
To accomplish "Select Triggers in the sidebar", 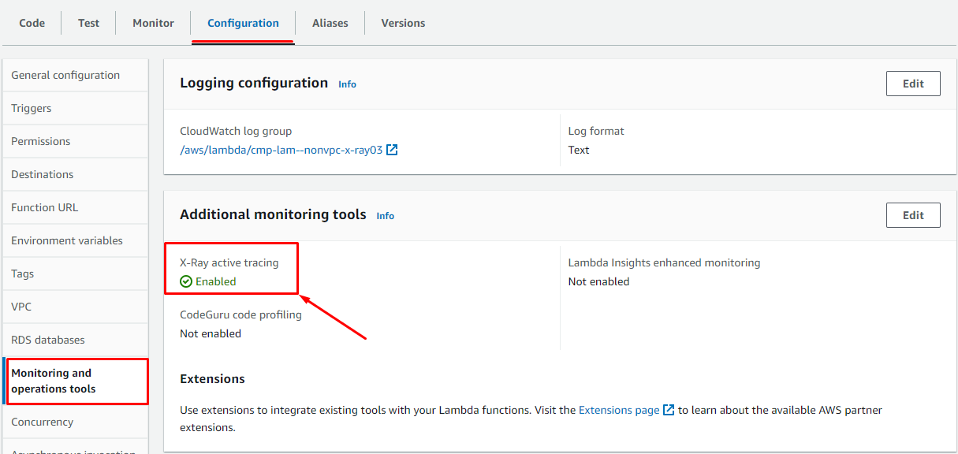I will tap(32, 108).
